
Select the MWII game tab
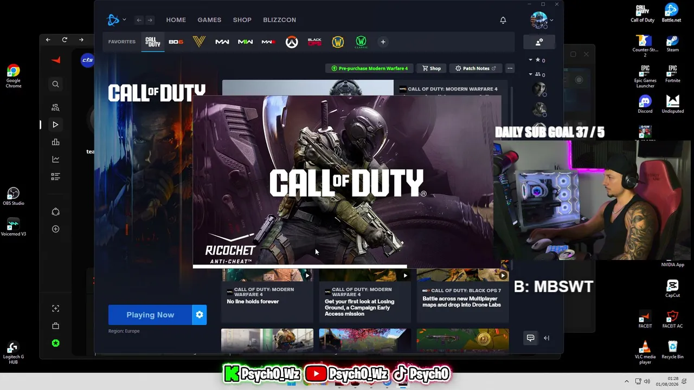coord(245,42)
